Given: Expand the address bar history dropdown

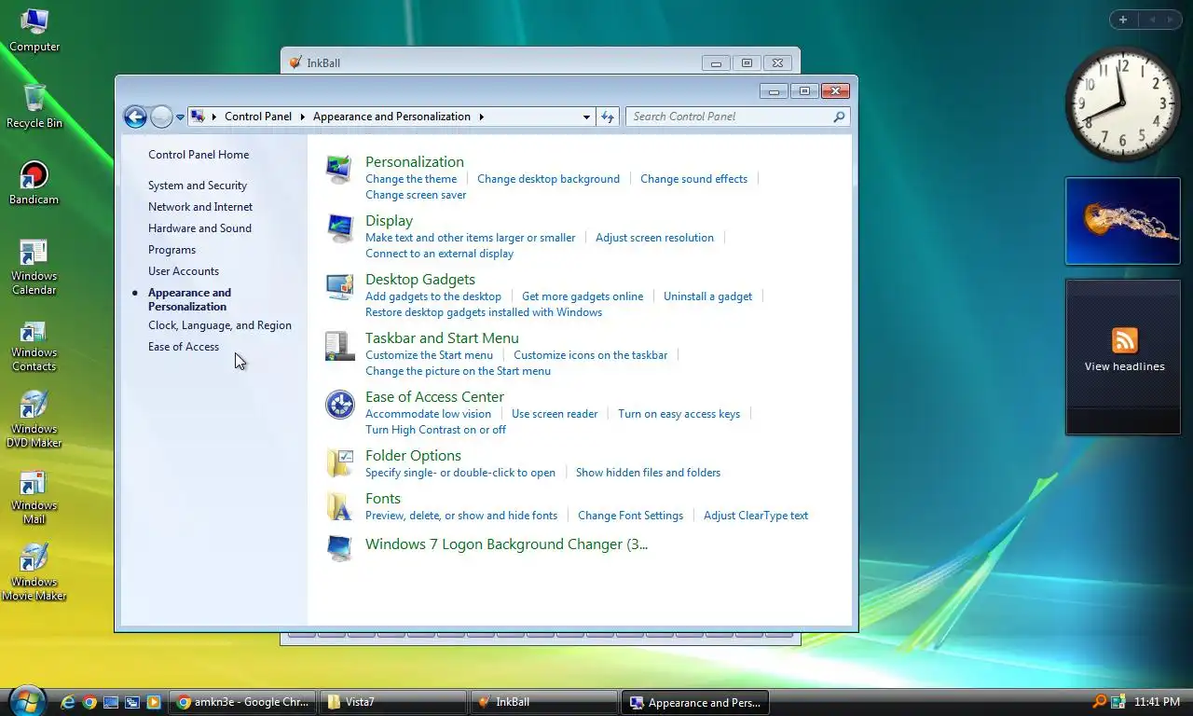Looking at the screenshot, I should coord(586,117).
